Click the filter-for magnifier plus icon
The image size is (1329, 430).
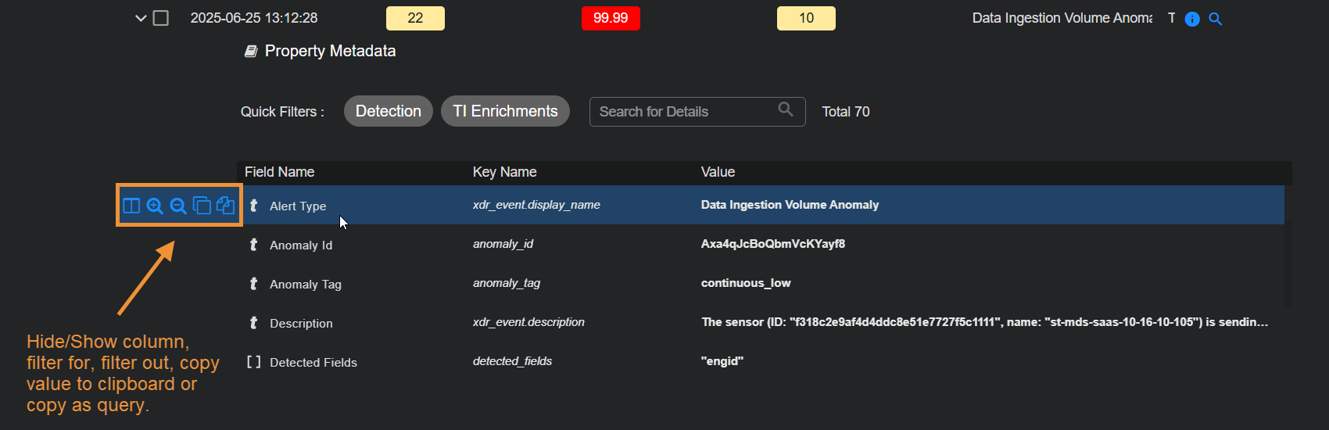[x=155, y=206]
